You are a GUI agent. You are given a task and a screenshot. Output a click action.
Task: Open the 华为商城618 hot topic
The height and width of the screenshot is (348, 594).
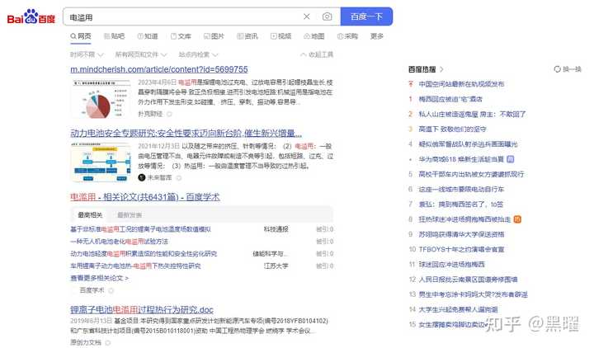click(x=461, y=159)
